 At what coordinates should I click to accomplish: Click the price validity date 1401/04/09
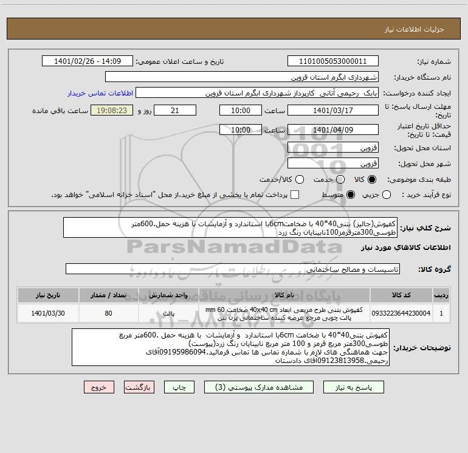point(333,130)
